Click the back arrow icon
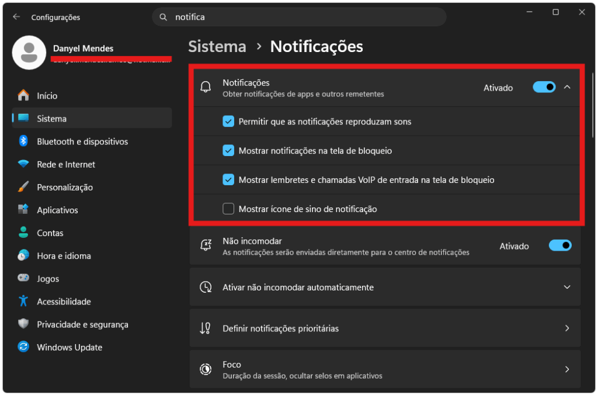The width and height of the screenshot is (598, 395). [x=16, y=17]
